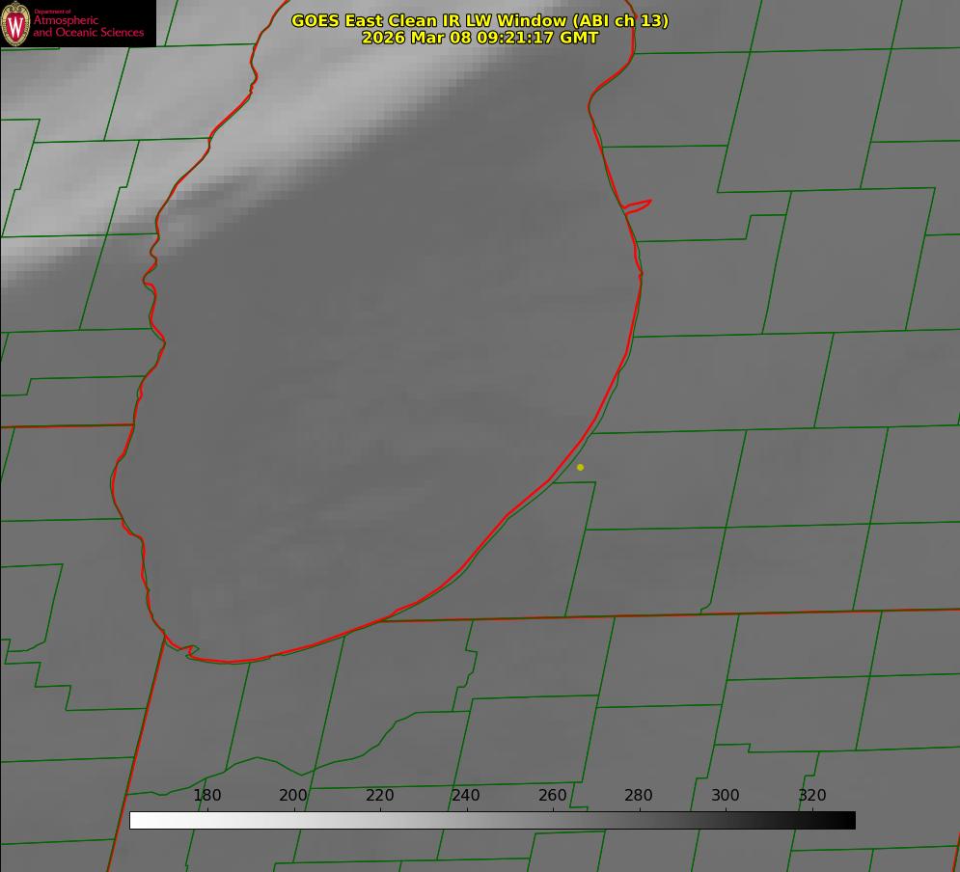Click the 300 colorbar tick label
960x872 pixels.
(726, 796)
